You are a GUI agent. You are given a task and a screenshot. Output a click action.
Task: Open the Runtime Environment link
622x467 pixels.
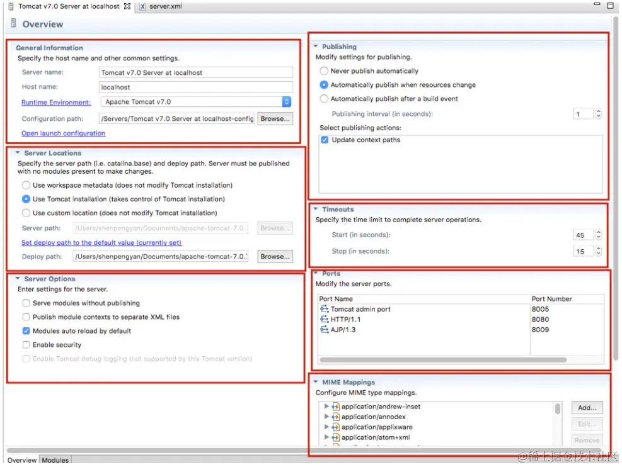click(56, 102)
